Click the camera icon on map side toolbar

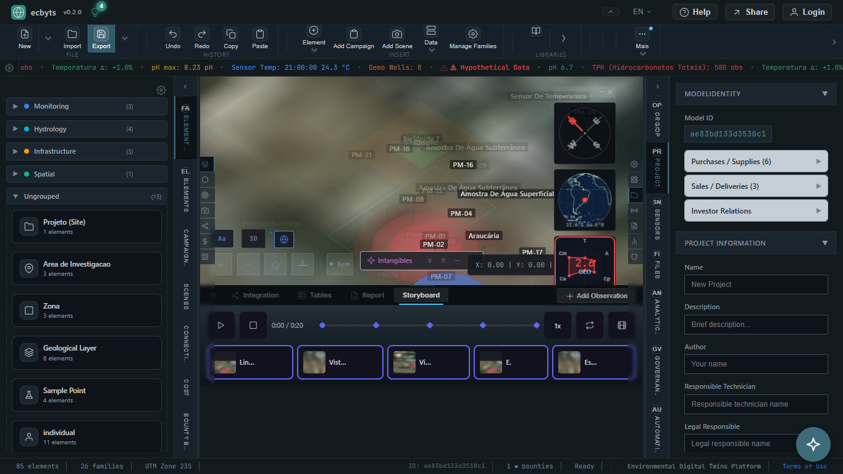205,210
